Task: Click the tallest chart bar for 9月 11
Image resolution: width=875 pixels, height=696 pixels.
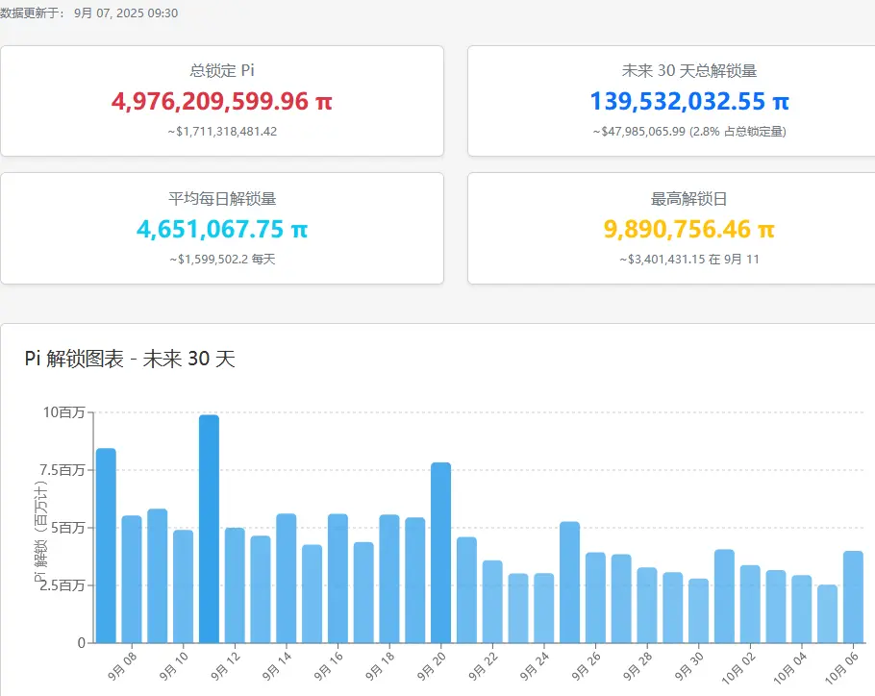Action: [x=210, y=529]
